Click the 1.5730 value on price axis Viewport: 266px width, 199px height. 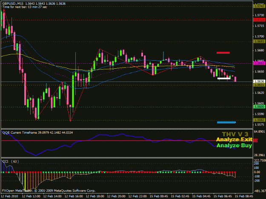(x=259, y=15)
